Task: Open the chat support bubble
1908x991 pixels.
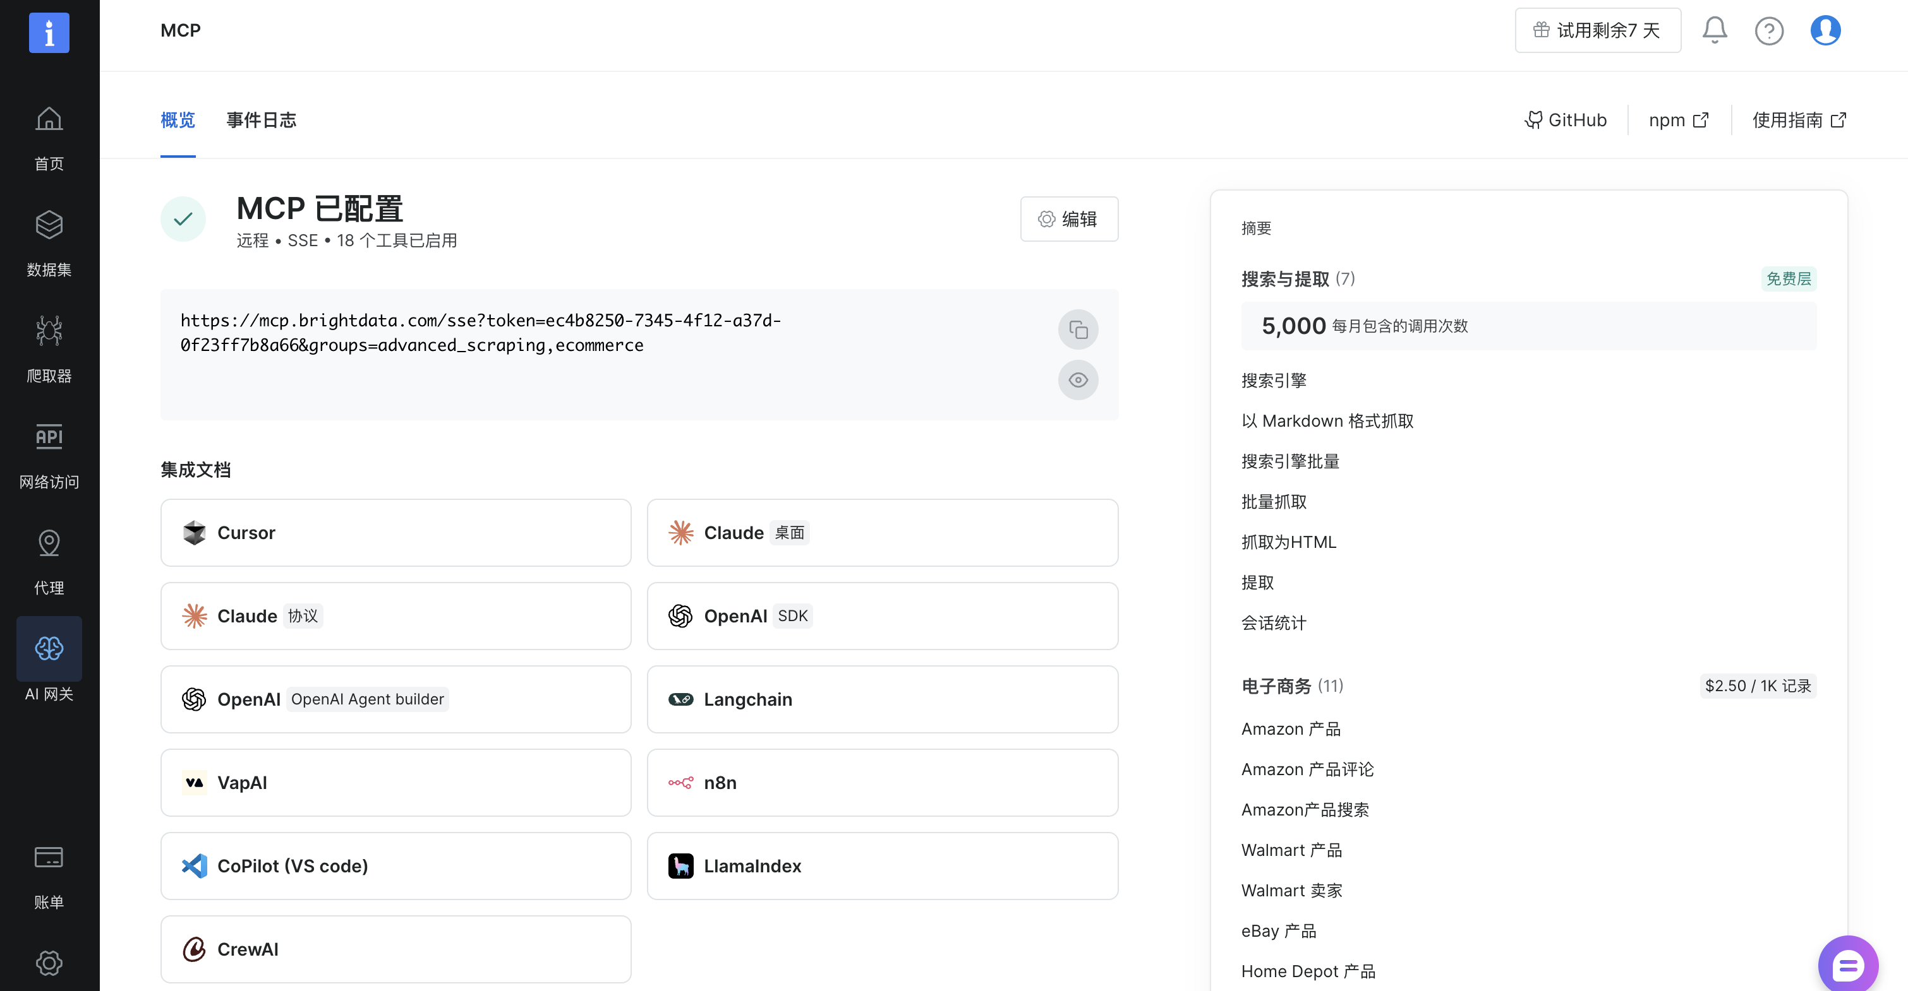Action: point(1847,964)
